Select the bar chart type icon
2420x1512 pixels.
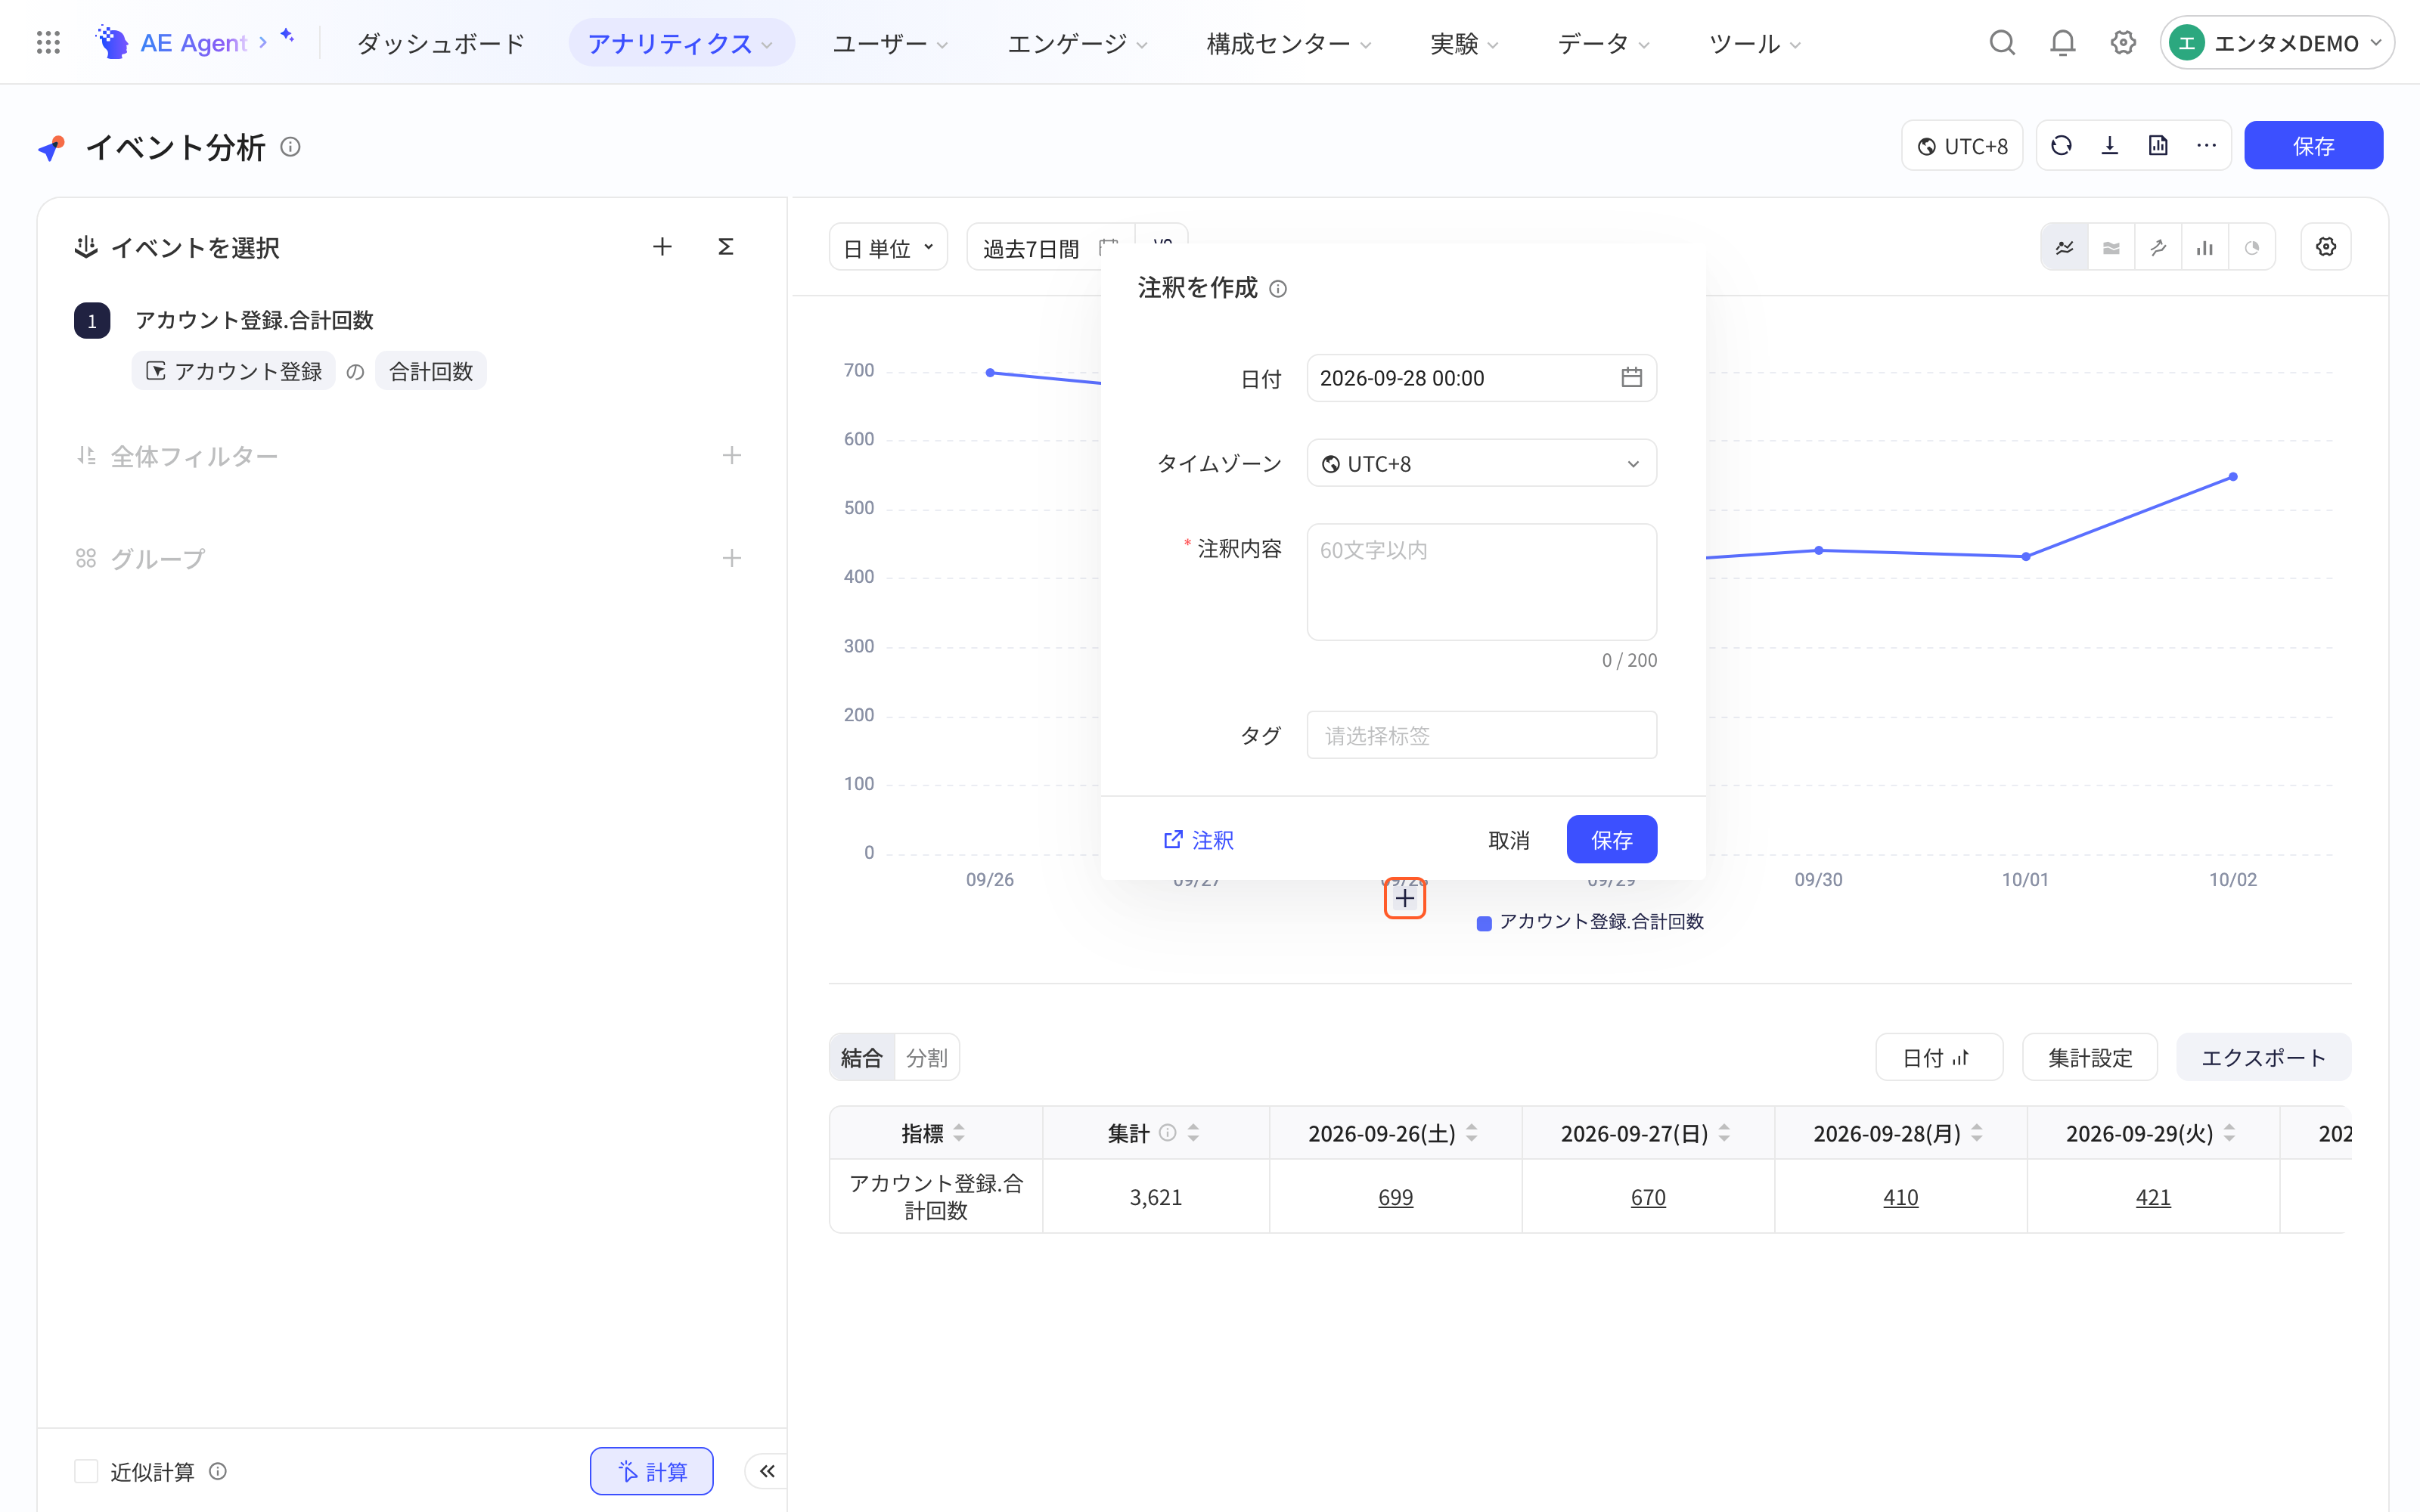click(2205, 247)
